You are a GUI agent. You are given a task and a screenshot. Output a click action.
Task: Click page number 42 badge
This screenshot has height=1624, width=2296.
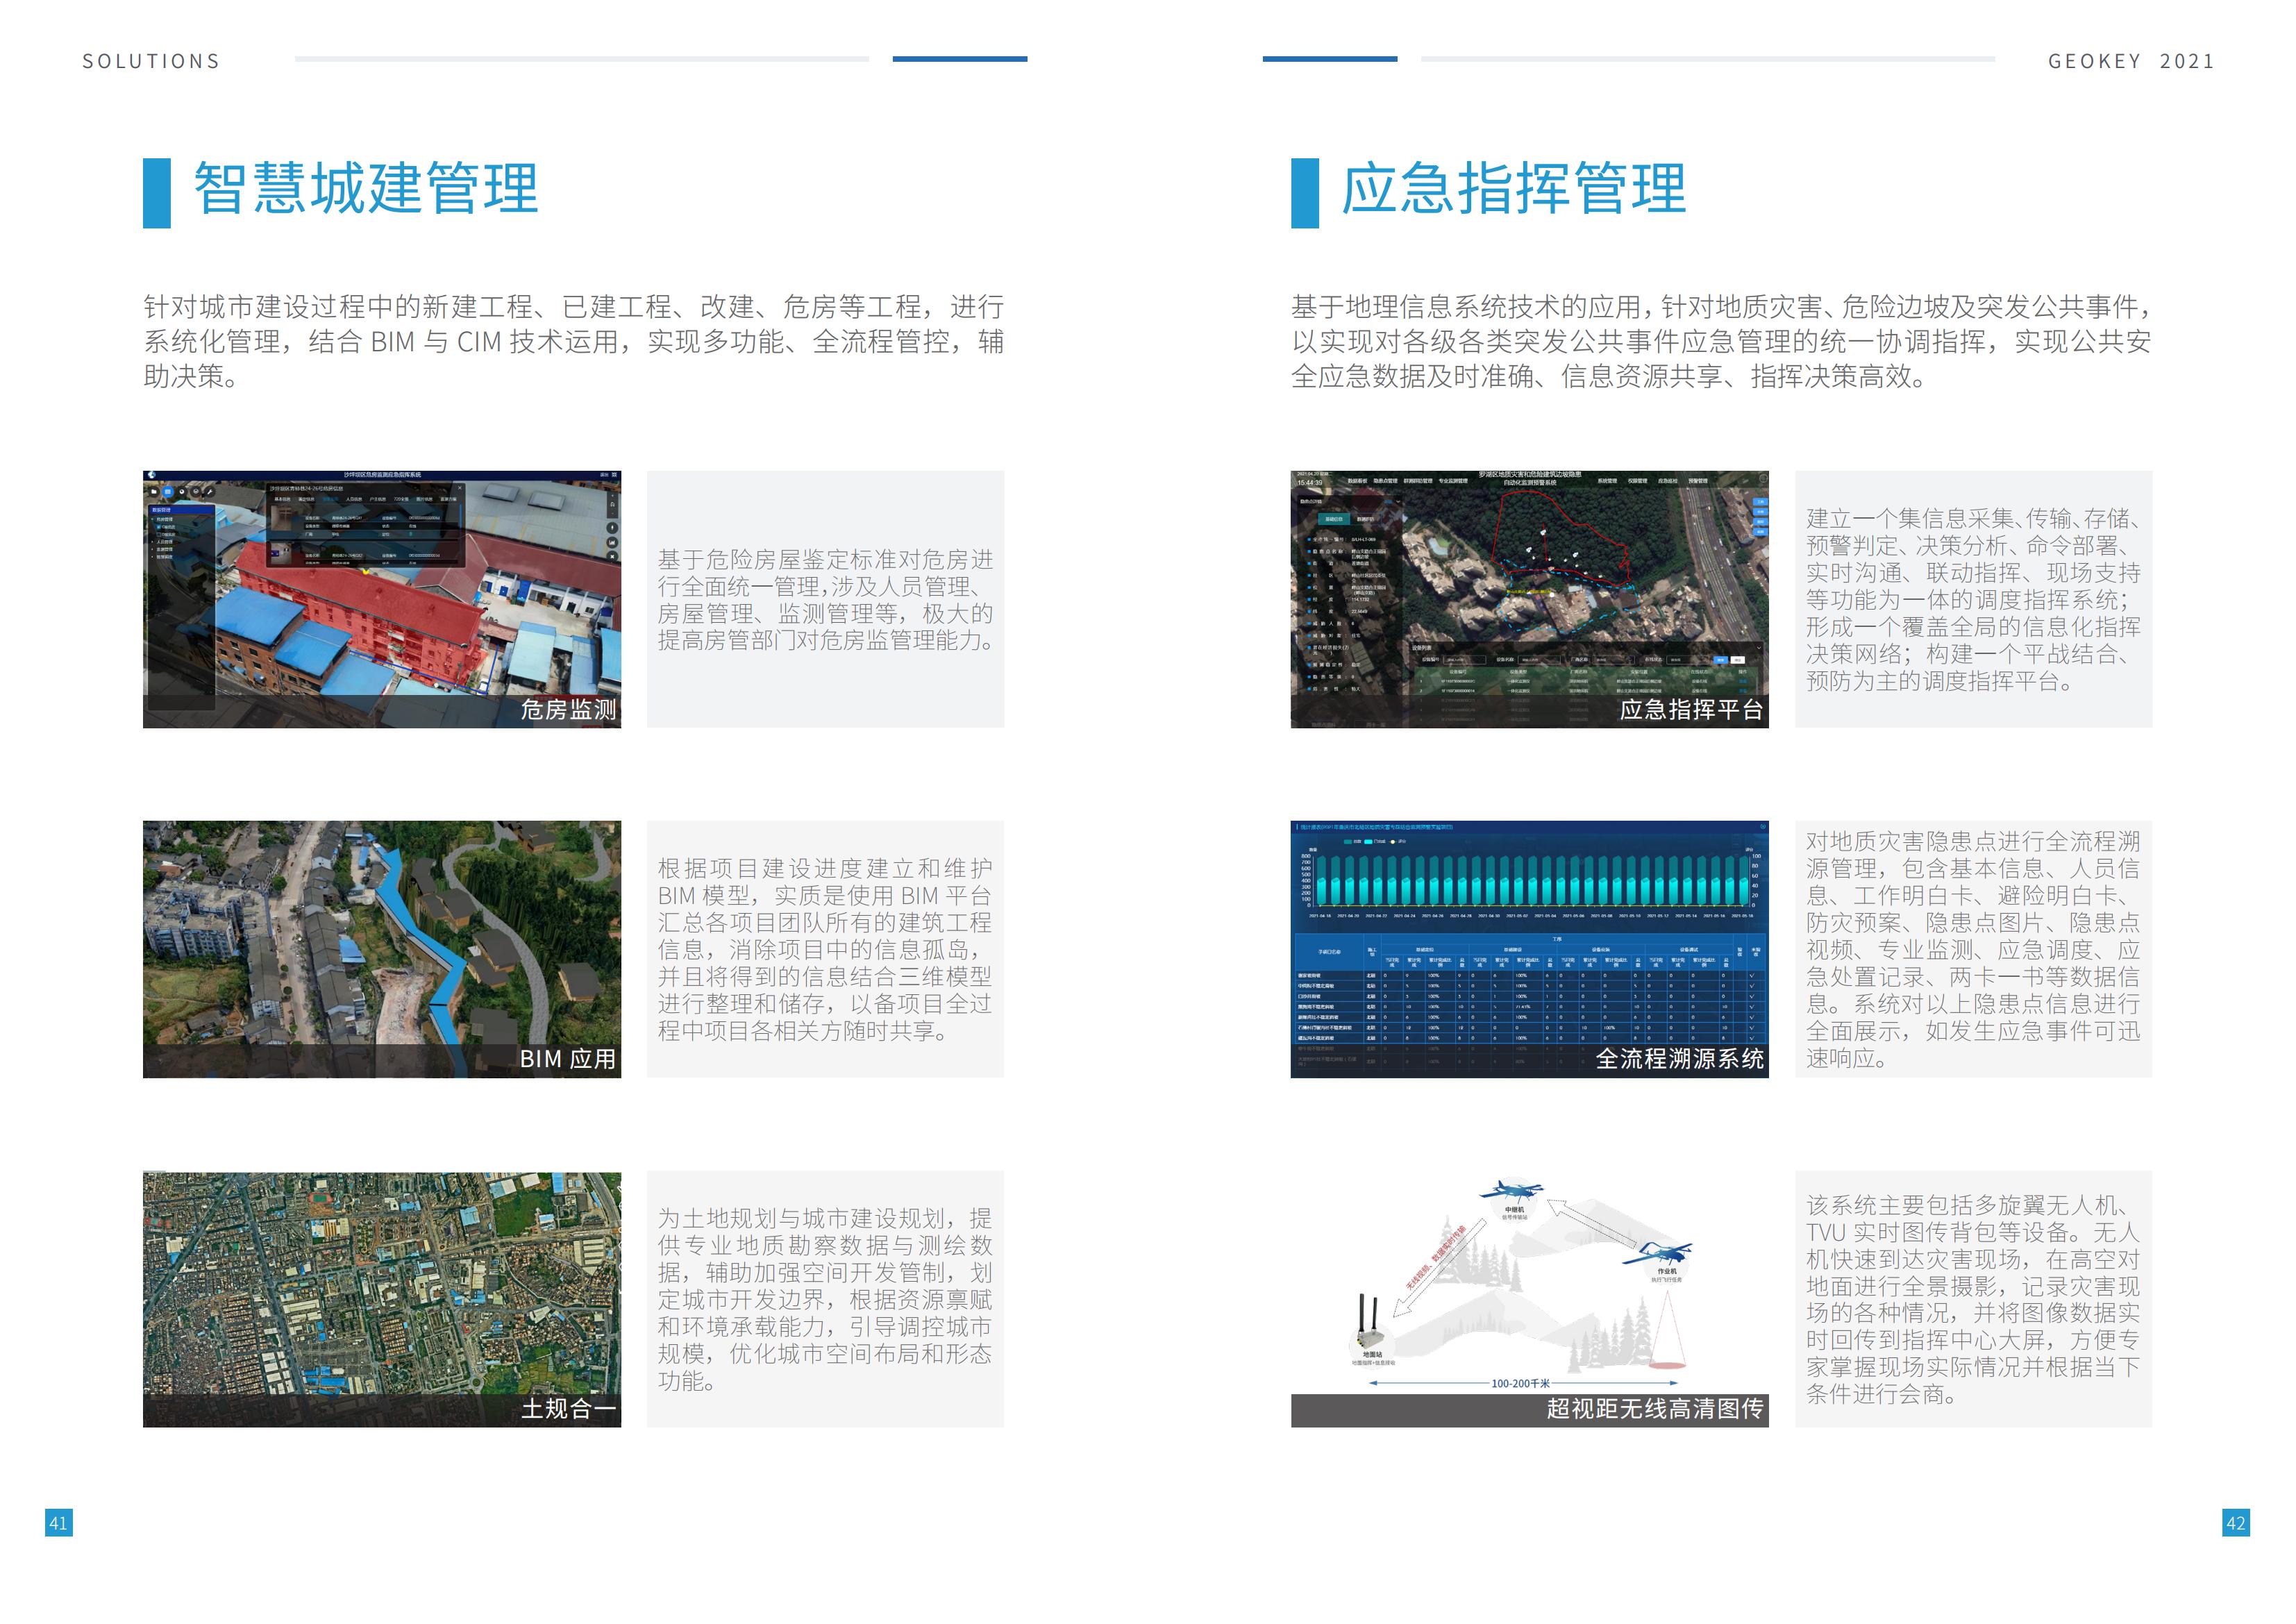tap(2235, 1523)
